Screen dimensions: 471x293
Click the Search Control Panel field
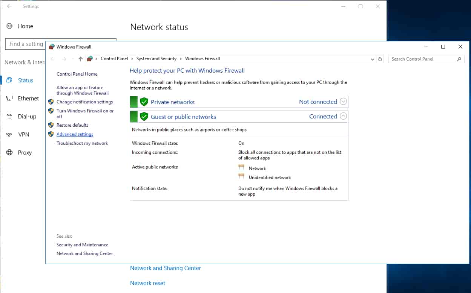pyautogui.click(x=426, y=59)
